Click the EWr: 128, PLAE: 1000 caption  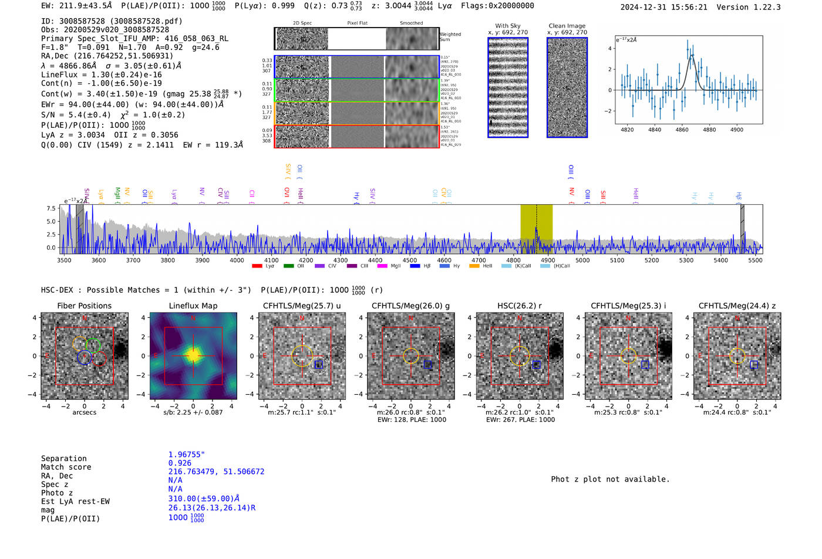coord(412,419)
